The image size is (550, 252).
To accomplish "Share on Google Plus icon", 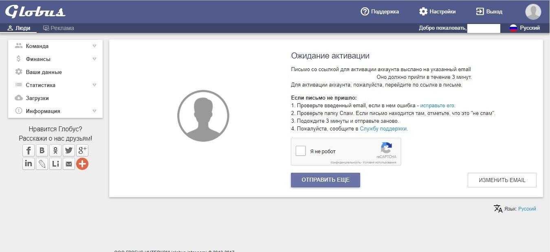I will (82, 151).
